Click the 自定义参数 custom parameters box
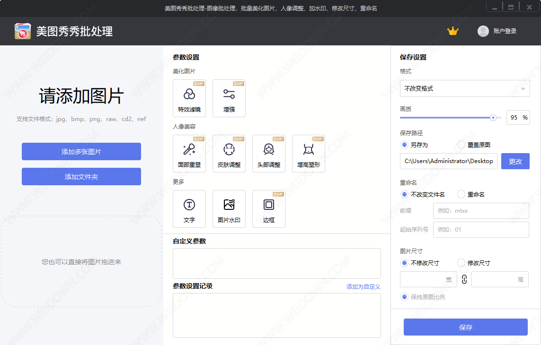541x345 pixels. [x=277, y=263]
